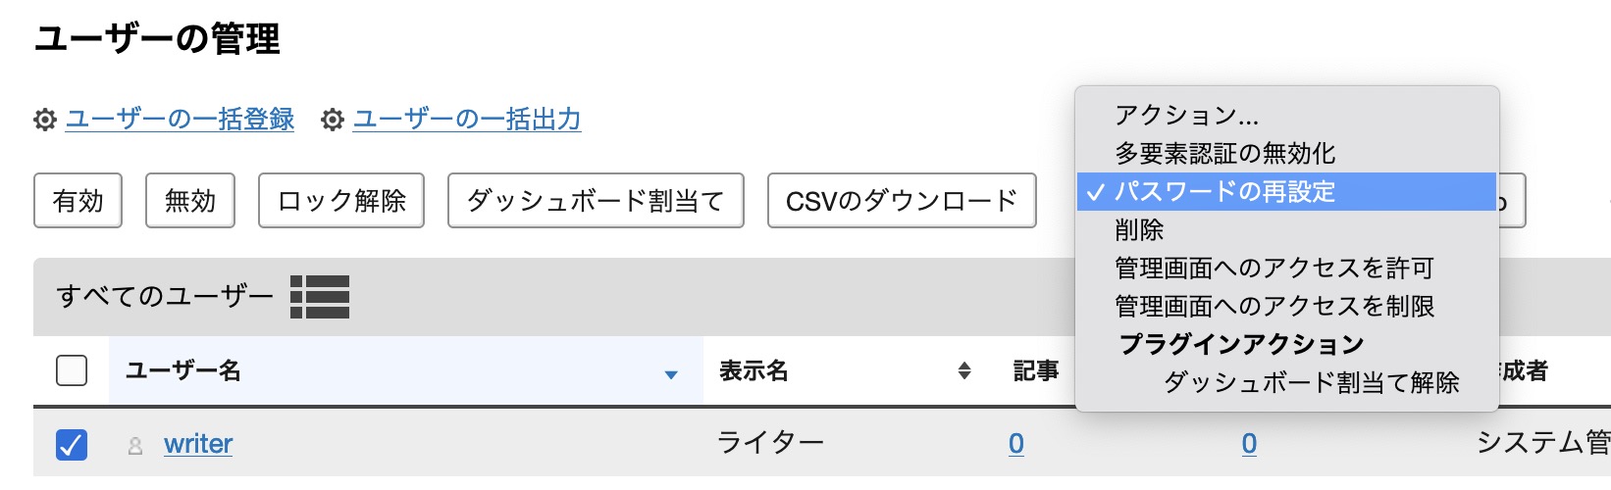The image size is (1611, 490).
Task: Uncheck the writer user row checkbox
Action: coord(72,444)
